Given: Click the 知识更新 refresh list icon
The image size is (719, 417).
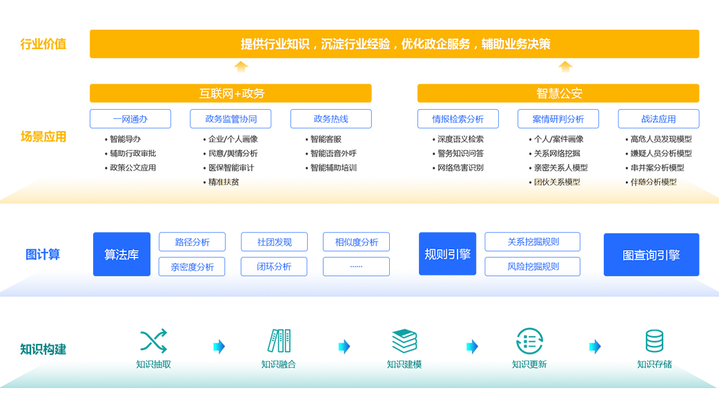Looking at the screenshot, I should point(529,341).
